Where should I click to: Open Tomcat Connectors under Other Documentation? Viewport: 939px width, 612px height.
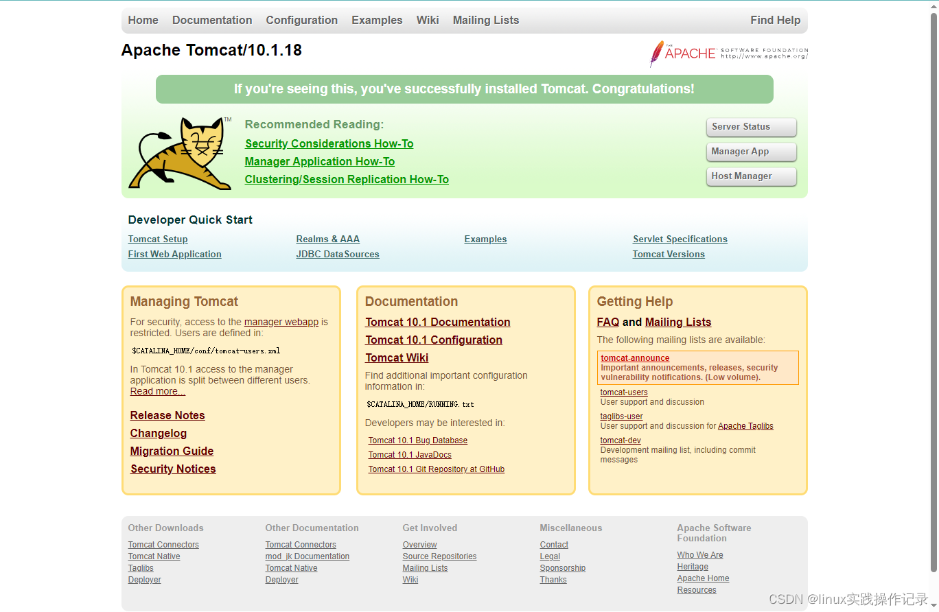(x=301, y=545)
